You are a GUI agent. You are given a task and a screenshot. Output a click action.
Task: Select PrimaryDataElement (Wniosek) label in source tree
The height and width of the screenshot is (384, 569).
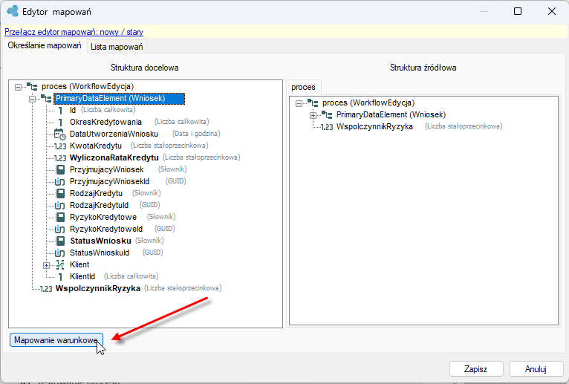point(391,114)
